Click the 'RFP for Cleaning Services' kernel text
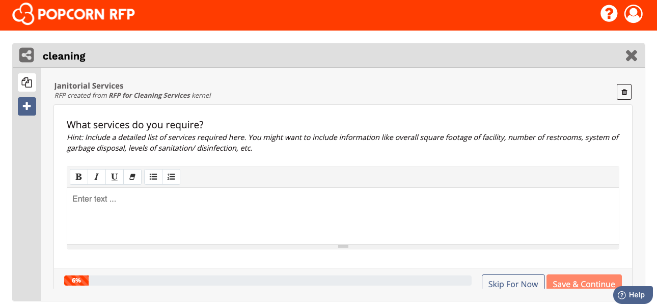 149,95
